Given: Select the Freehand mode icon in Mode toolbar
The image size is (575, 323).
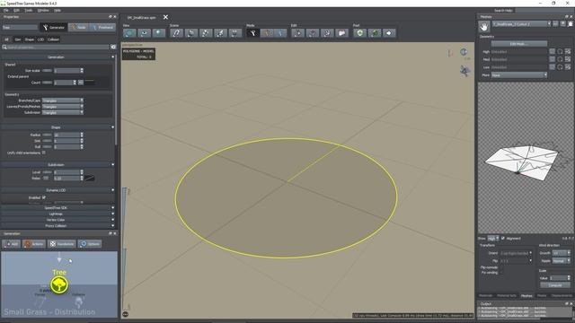Looking at the screenshot, I should (280, 33).
